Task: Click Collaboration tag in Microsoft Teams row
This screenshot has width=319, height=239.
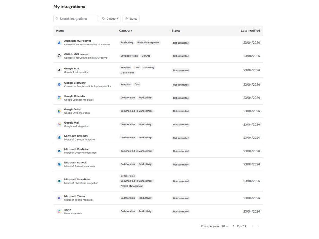Action: pos(127,198)
